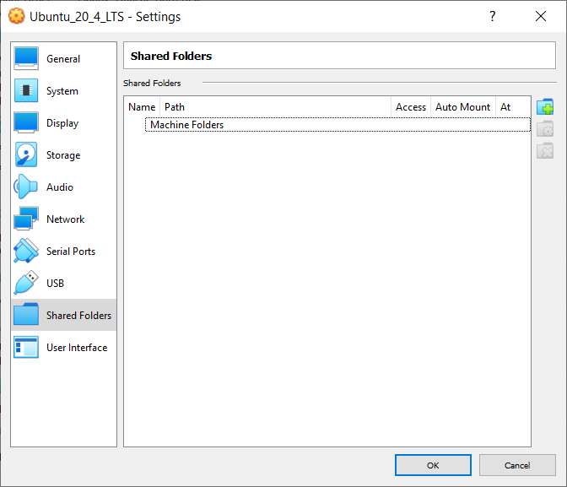Confirm settings with OK button

tap(433, 465)
